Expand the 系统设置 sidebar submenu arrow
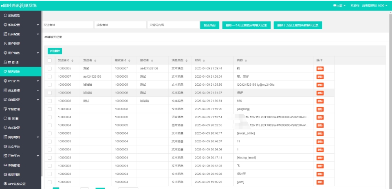 tap(38, 25)
